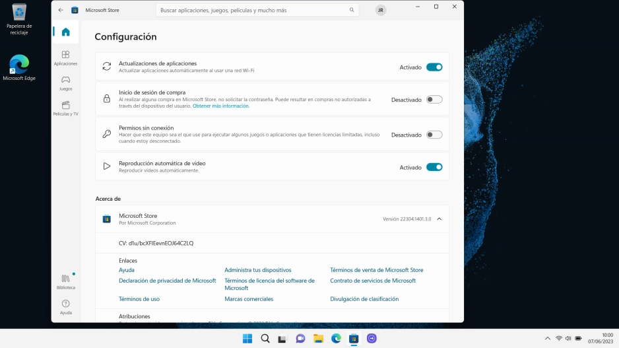Open the Home page in the sidebar
The height and width of the screenshot is (348, 619).
(65, 32)
